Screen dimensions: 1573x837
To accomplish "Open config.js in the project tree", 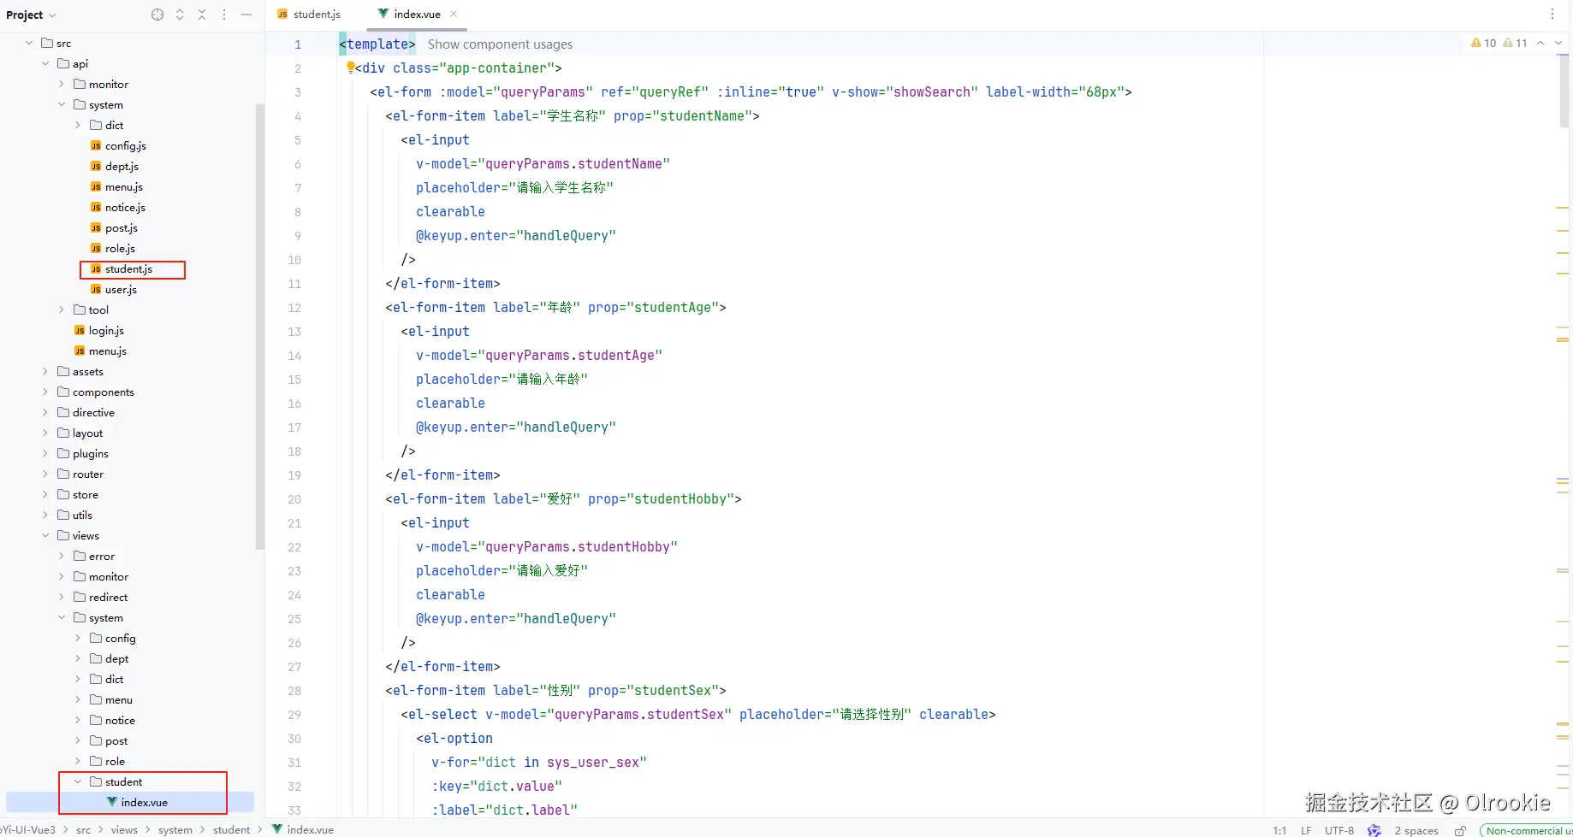I will point(118,145).
